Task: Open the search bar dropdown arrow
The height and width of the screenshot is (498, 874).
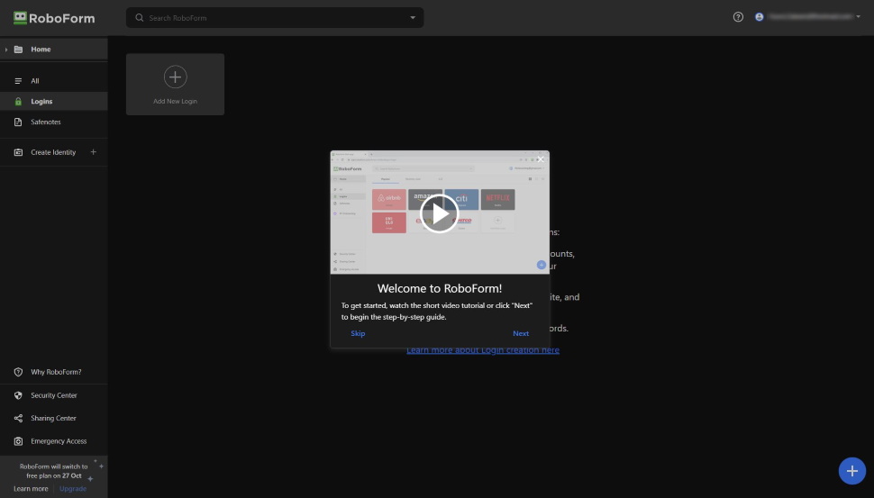Action: [413, 18]
